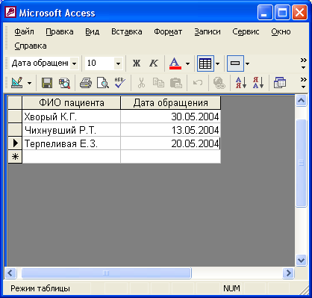Click the vertical scrollbar up arrow

coord(301,101)
